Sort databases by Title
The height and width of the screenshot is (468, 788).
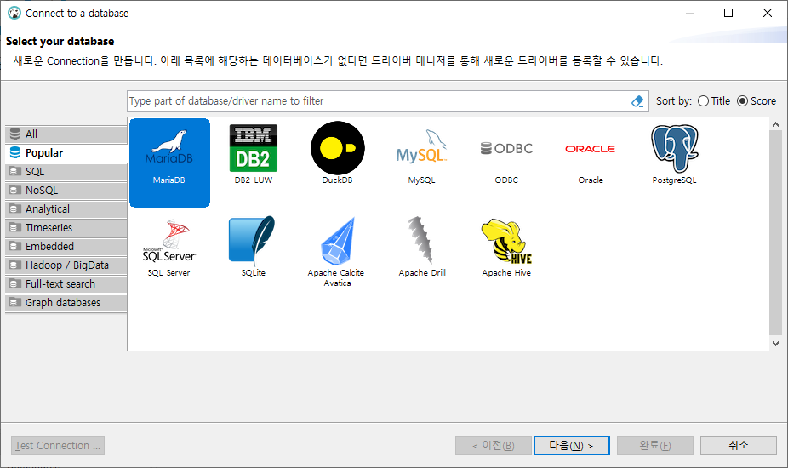(x=714, y=101)
